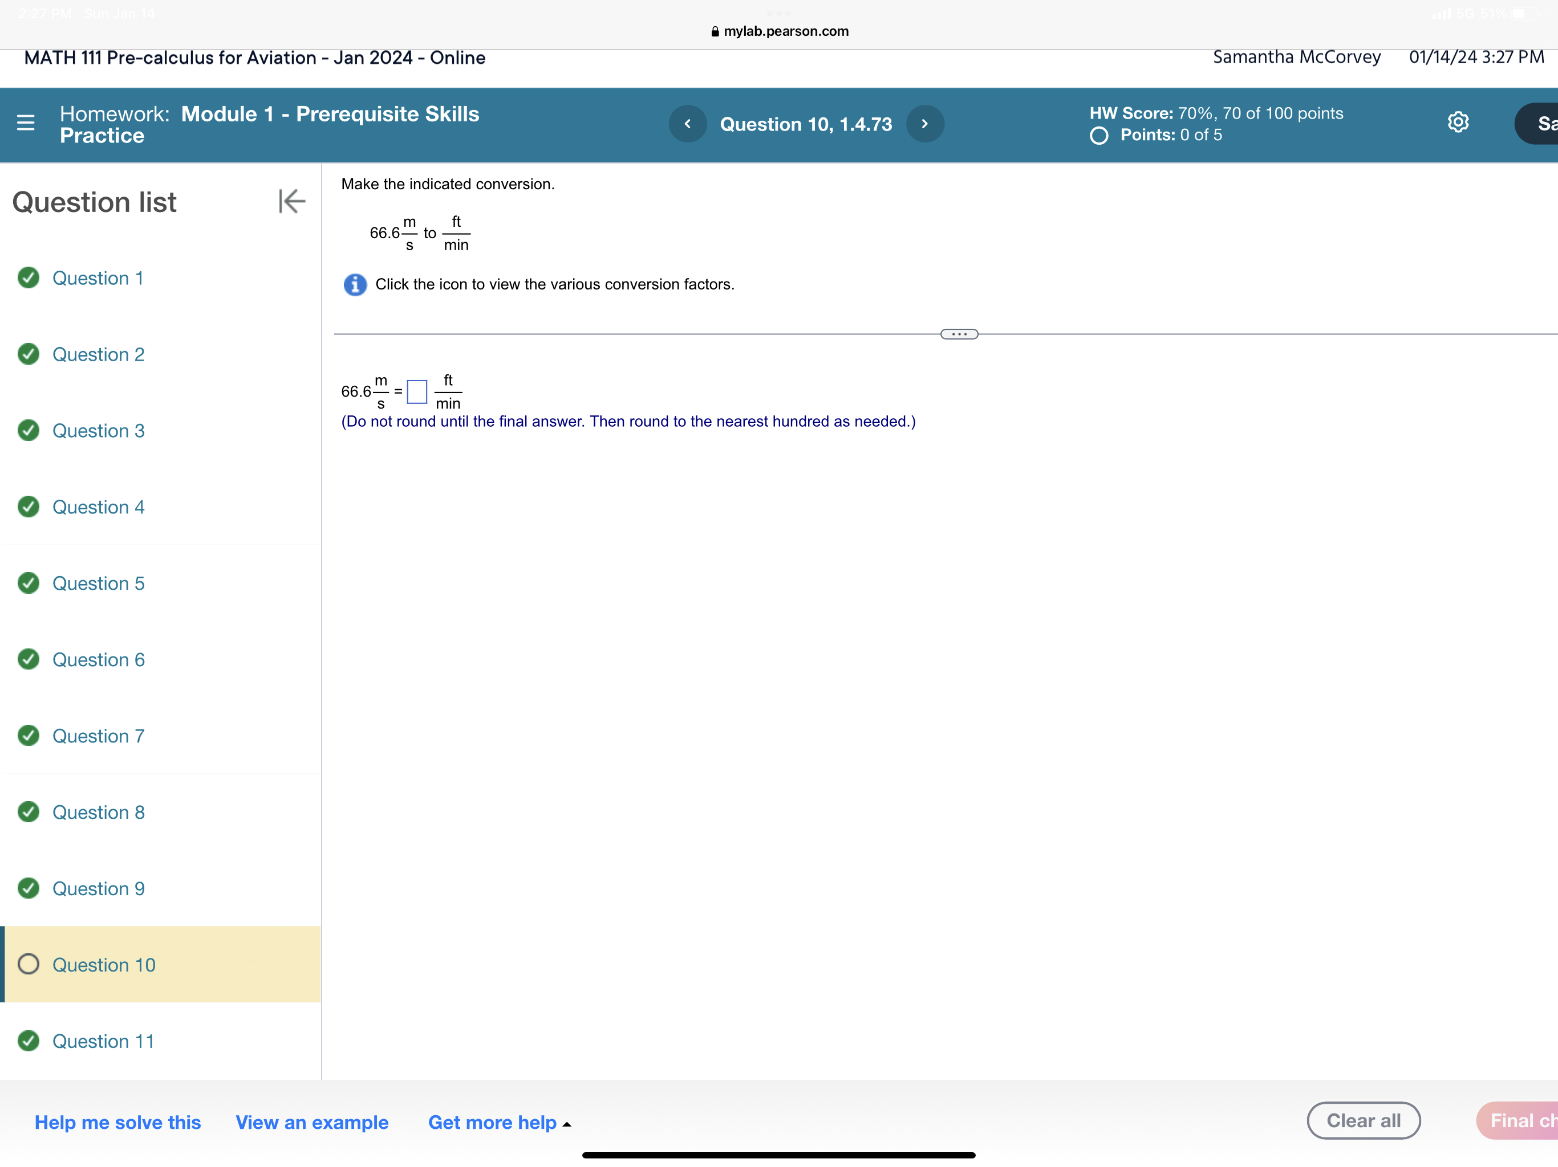Select Question 8 in the question list

98,812
